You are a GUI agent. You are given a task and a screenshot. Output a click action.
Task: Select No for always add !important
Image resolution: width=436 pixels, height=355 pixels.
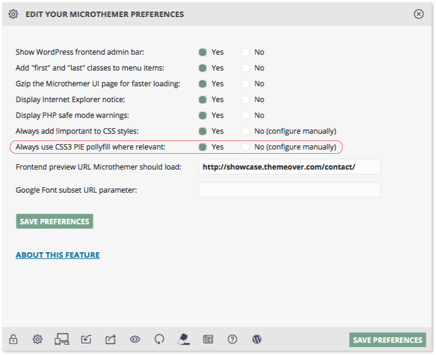245,131
